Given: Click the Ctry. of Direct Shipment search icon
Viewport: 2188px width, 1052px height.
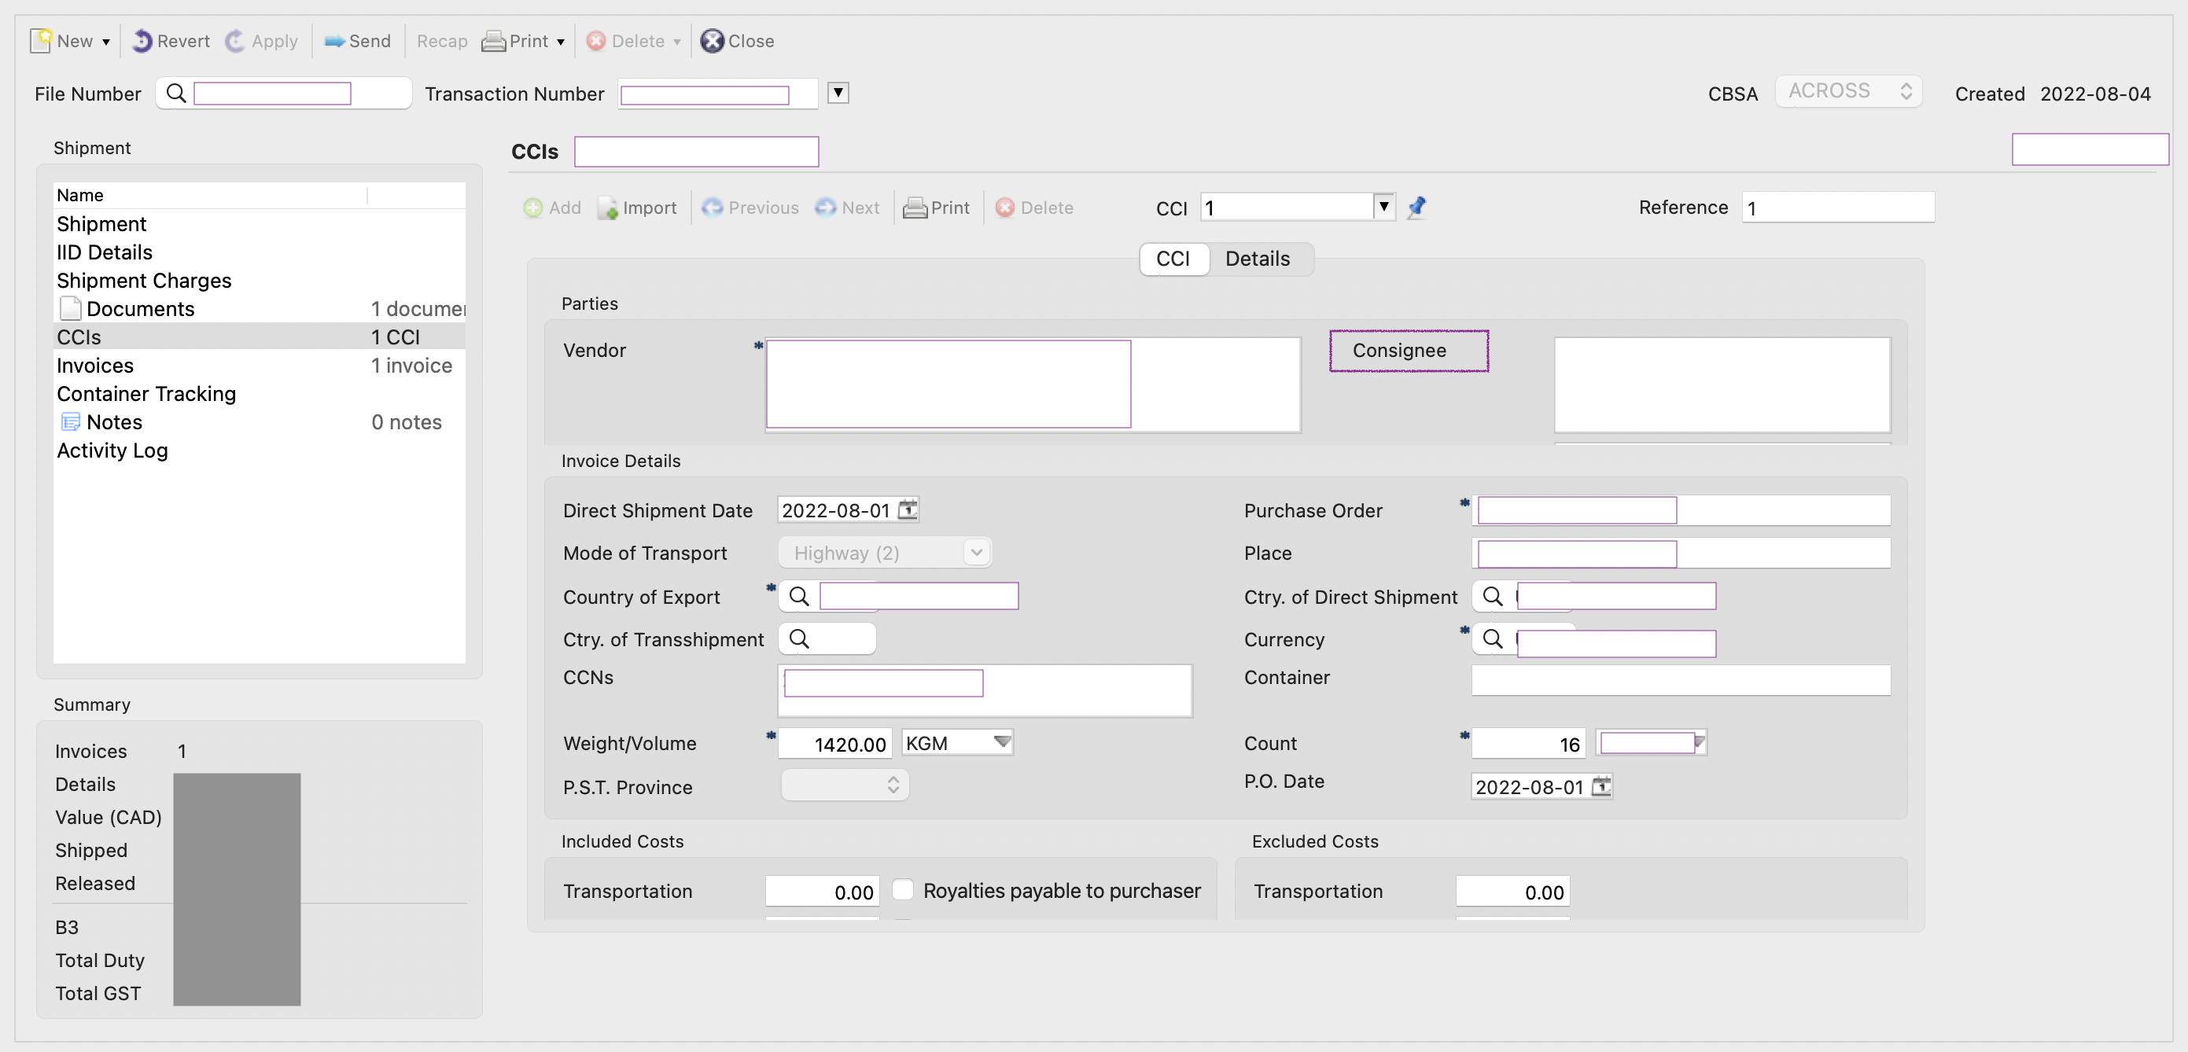Looking at the screenshot, I should point(1493,596).
